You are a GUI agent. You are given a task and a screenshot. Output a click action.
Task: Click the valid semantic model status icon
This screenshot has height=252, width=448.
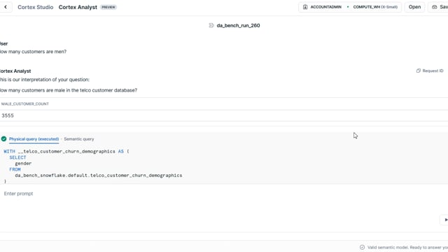[362, 247]
